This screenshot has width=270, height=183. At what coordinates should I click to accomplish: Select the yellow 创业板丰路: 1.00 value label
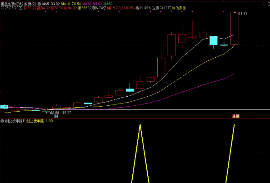pos(40,121)
